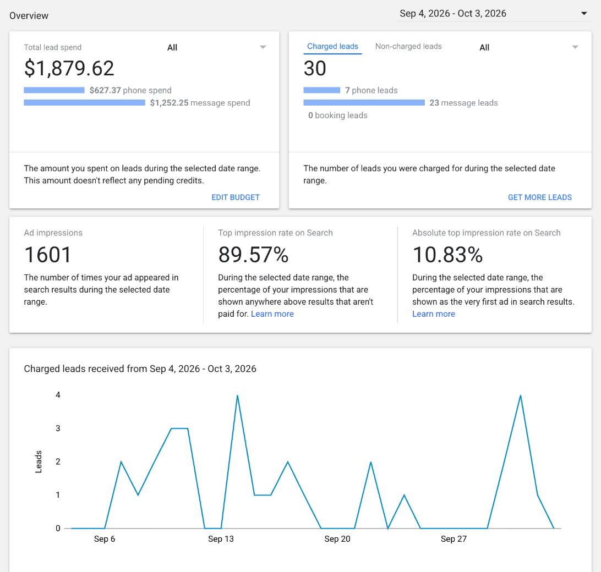
Task: Click the phone leads bar
Action: click(321, 90)
